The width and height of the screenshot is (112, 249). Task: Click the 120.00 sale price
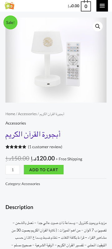point(43,158)
